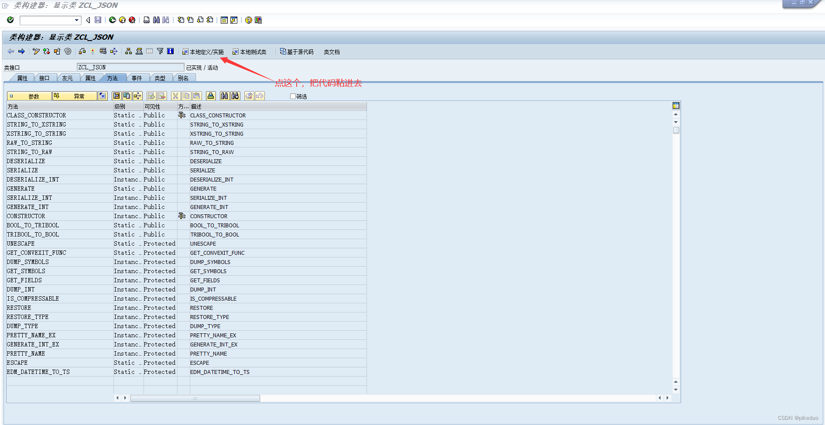Click the Save diskette icon
825x425 pixels.
tap(98, 20)
